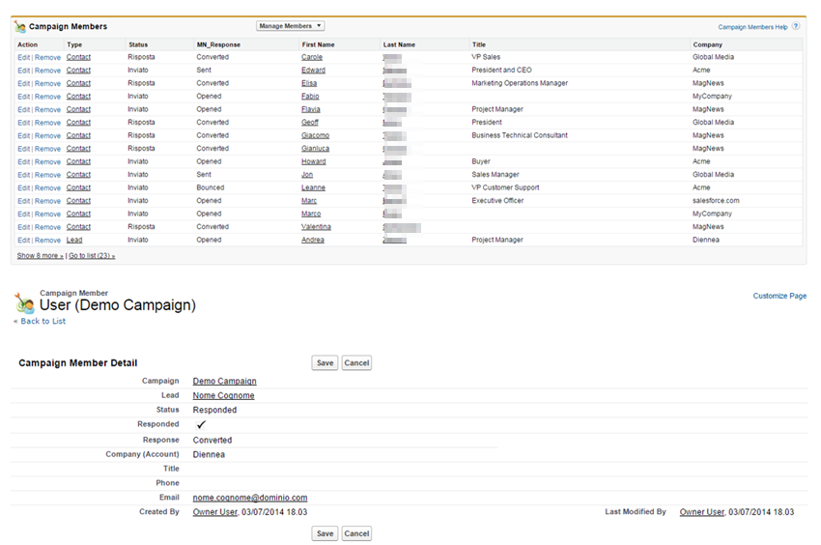Remove Andrea's Lead row from campaign

47,240
